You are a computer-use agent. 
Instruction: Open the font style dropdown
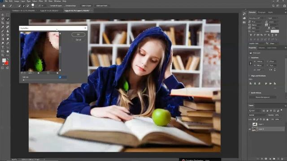273,18
